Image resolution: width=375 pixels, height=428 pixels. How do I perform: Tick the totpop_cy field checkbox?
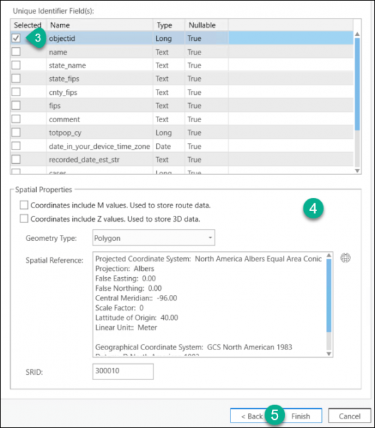16,132
